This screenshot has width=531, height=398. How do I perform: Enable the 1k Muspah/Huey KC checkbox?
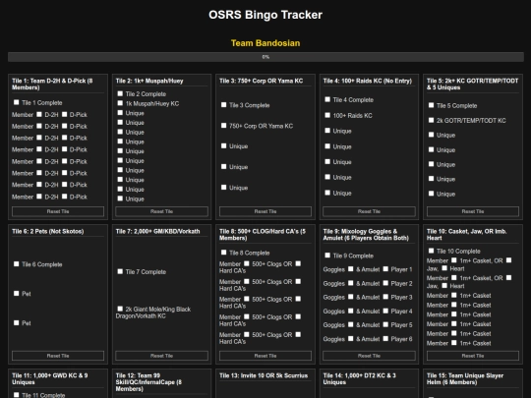pyautogui.click(x=120, y=103)
